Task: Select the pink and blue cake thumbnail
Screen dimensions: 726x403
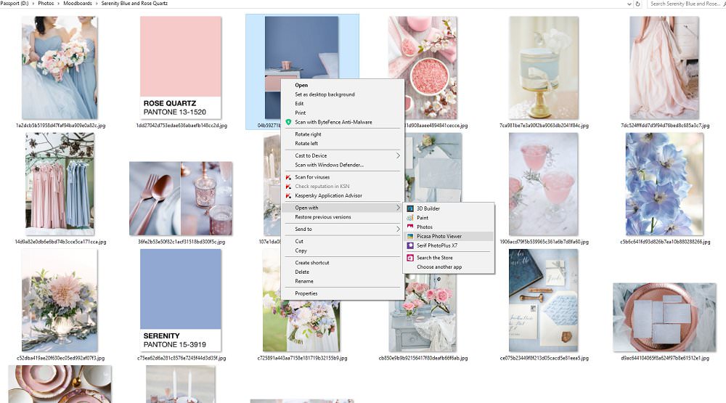Action: (544, 68)
